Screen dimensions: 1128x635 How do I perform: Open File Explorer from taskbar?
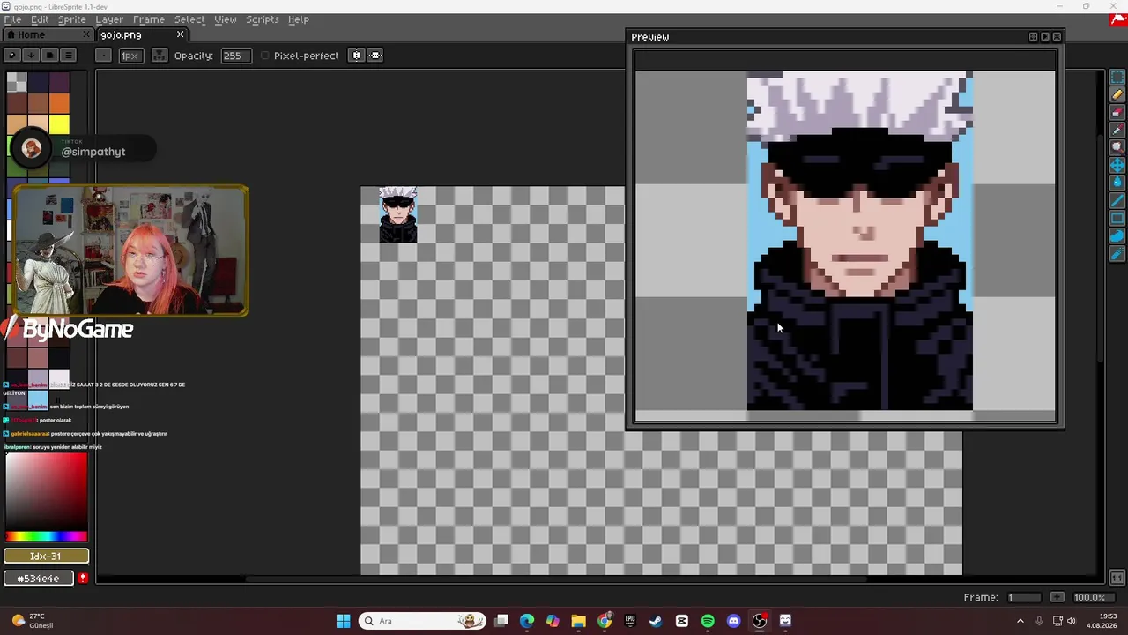tap(578, 621)
